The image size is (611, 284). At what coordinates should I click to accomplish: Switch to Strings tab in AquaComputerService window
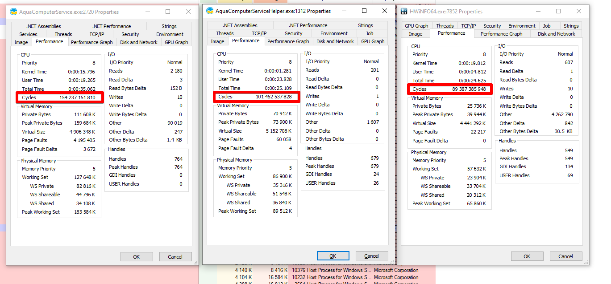pyautogui.click(x=169, y=26)
